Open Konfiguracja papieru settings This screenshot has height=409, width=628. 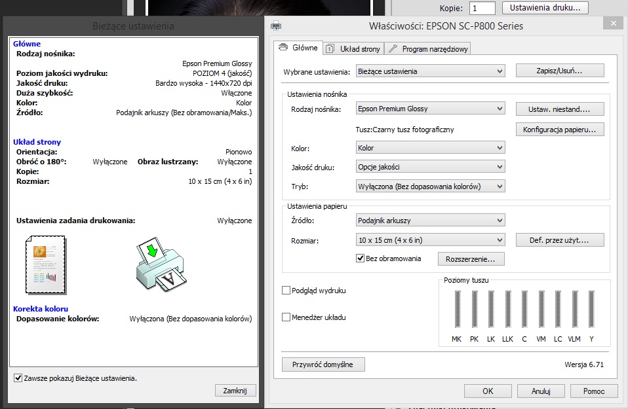tap(560, 130)
